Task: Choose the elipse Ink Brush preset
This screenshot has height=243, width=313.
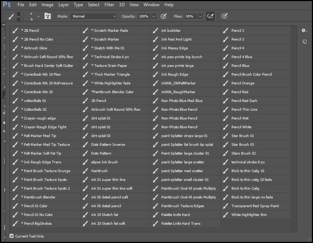Action: coord(115,162)
